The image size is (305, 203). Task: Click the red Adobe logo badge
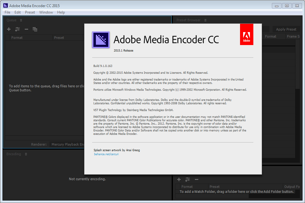pyautogui.click(x=247, y=35)
